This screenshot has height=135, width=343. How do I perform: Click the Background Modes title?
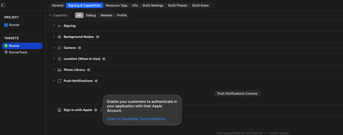click(79, 37)
